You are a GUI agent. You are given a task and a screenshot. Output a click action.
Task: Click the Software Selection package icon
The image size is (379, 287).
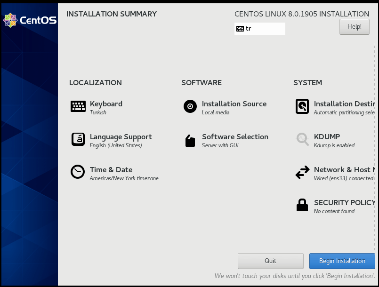point(190,140)
